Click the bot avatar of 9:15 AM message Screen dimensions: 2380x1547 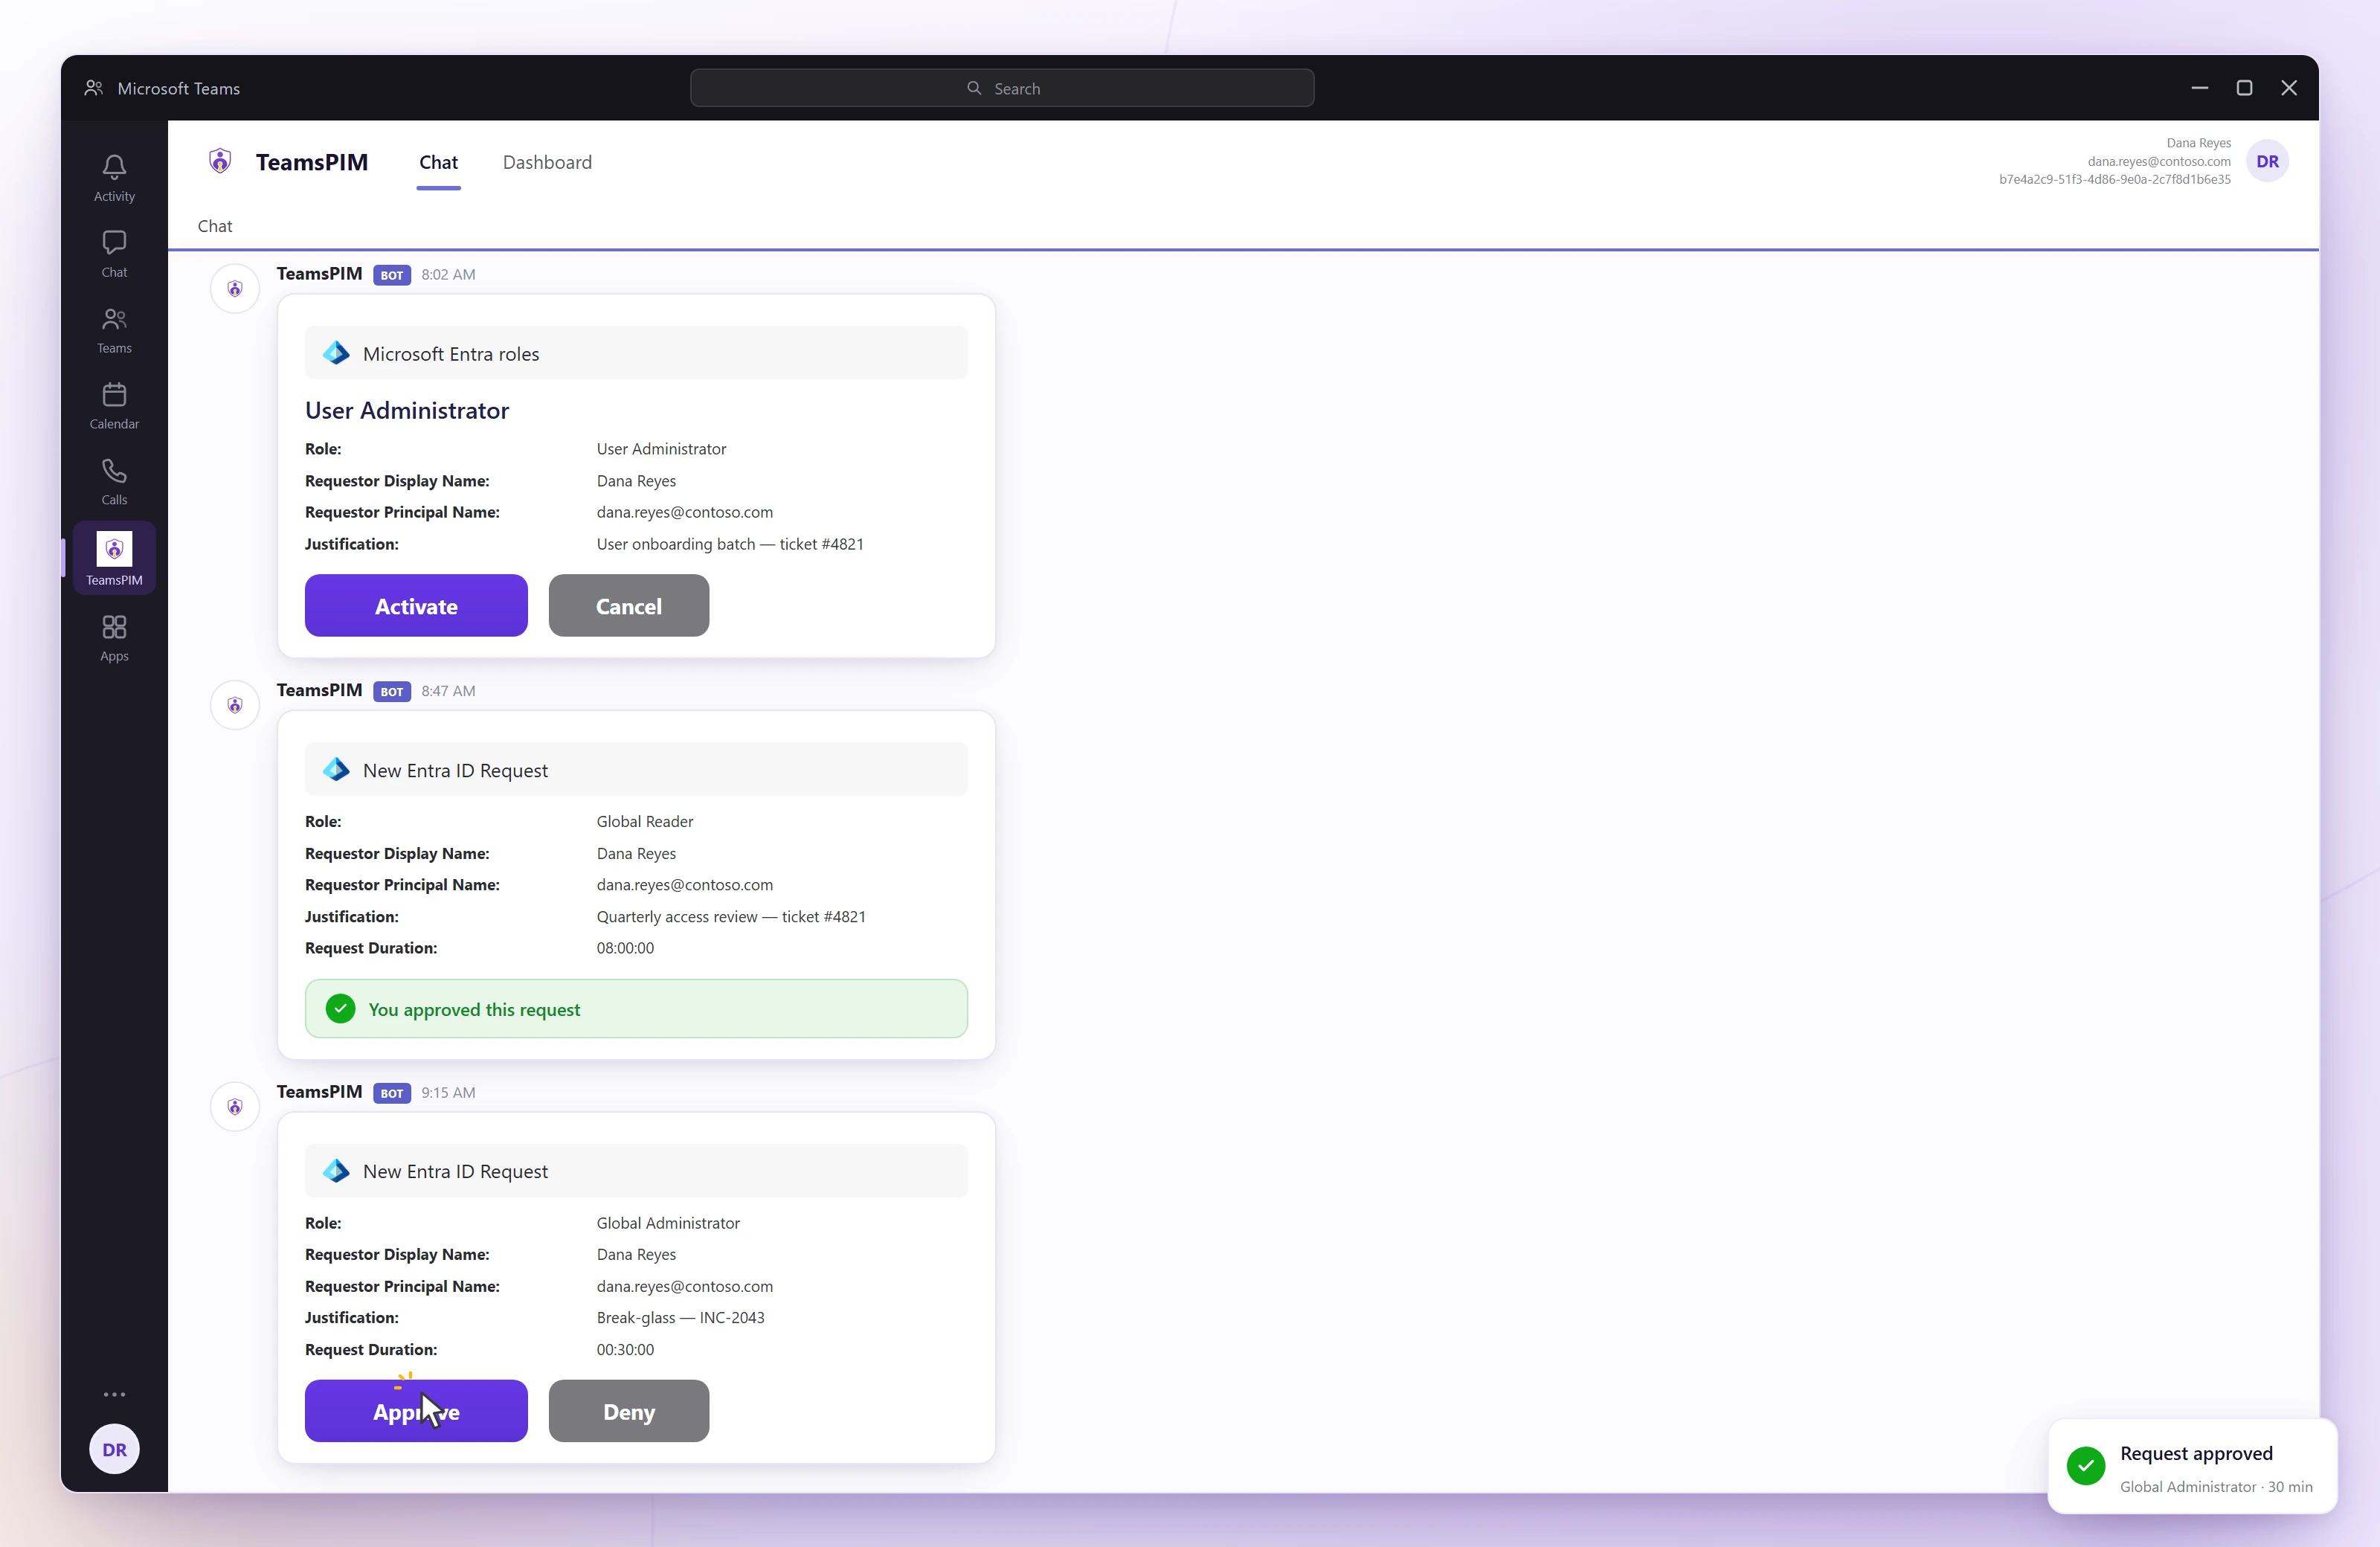(235, 1107)
